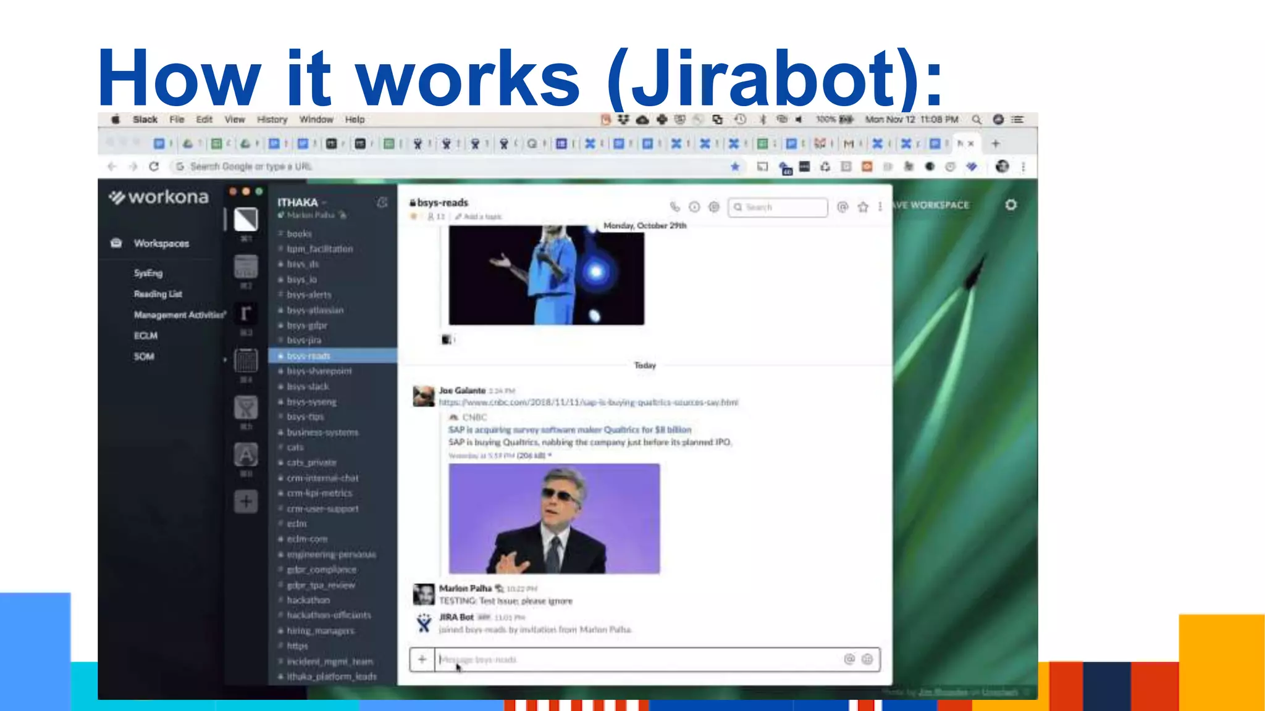Image resolution: width=1265 pixels, height=711 pixels.
Task: Select hackathon channel
Action: pos(308,600)
